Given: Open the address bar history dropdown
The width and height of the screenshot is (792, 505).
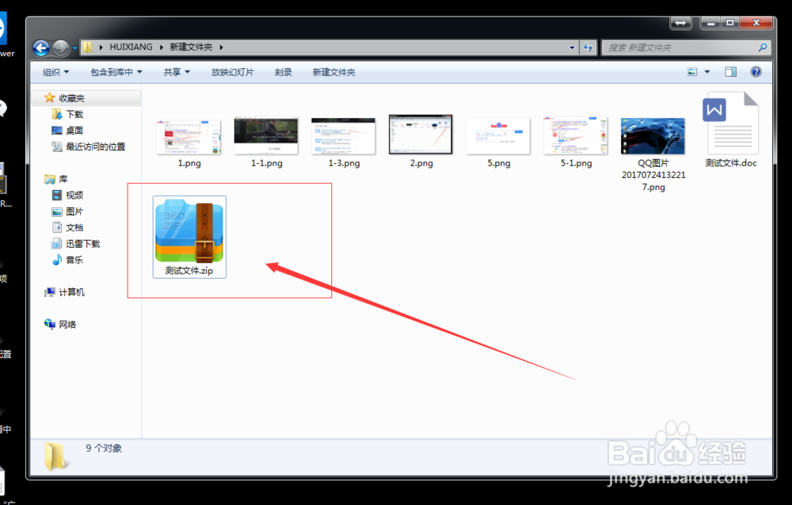Looking at the screenshot, I should [x=572, y=47].
